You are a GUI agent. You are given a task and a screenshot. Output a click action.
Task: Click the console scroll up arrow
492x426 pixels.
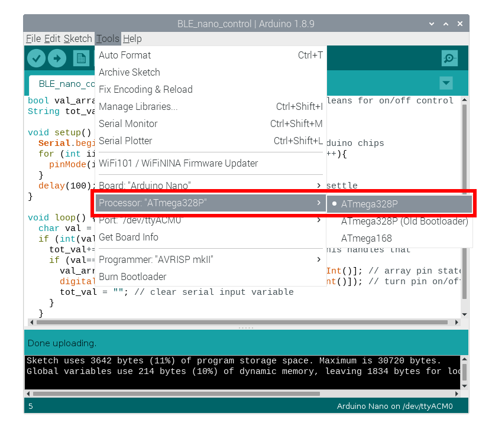coord(465,359)
